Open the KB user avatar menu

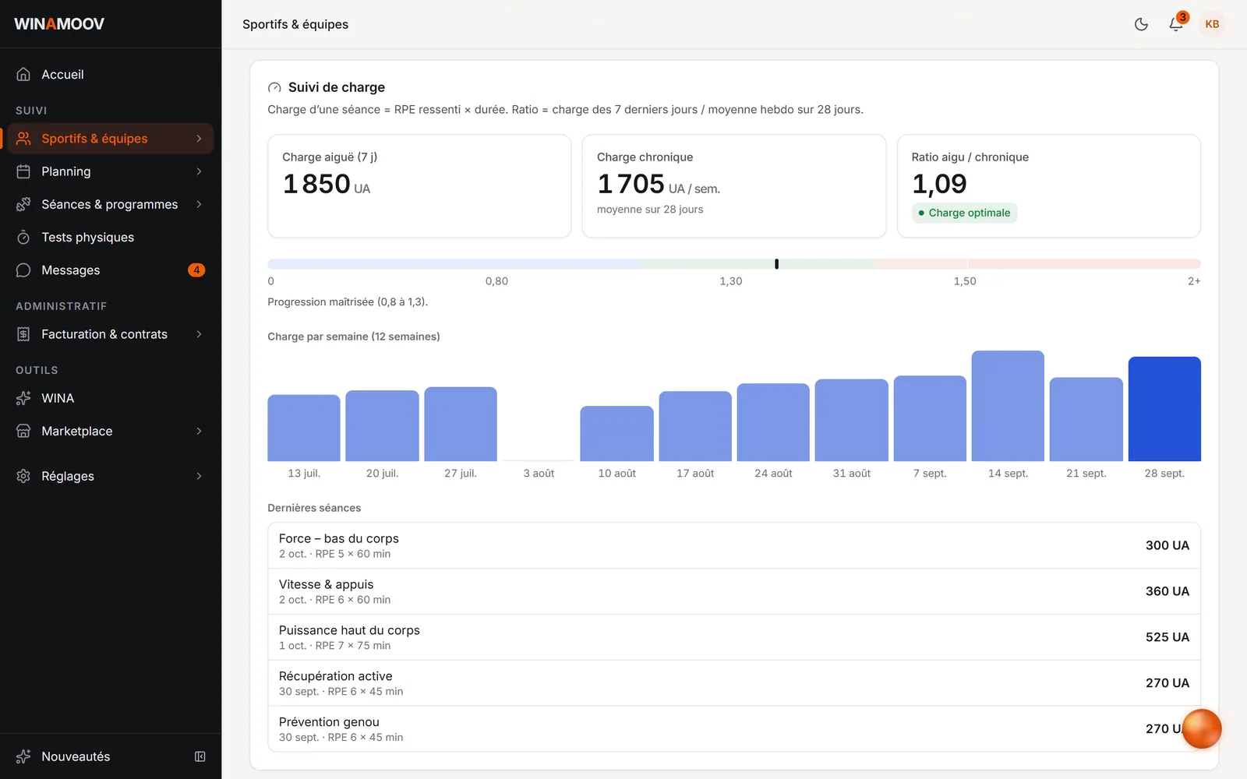1212,24
